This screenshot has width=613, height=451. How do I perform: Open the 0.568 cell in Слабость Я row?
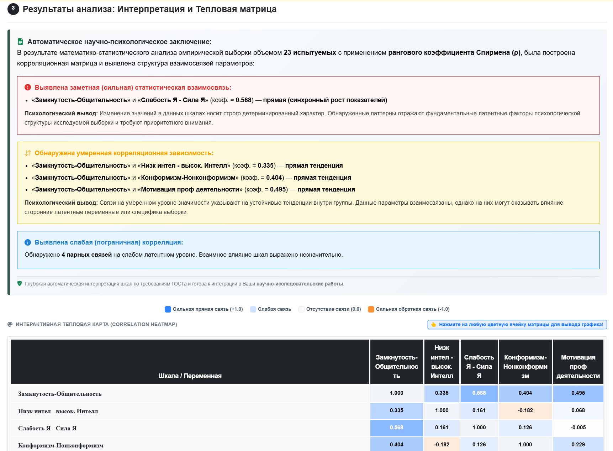(397, 428)
